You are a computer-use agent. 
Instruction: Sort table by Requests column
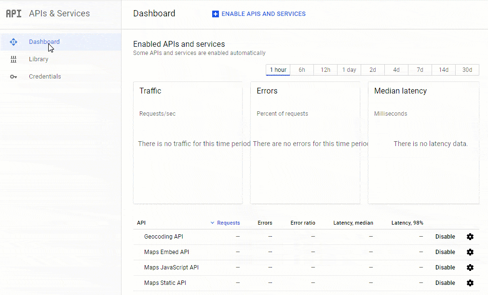pyautogui.click(x=229, y=223)
